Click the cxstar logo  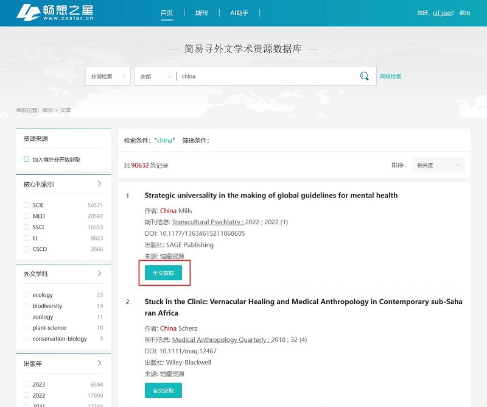click(55, 13)
